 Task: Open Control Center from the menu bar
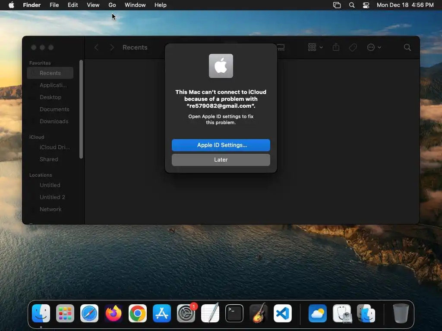366,5
